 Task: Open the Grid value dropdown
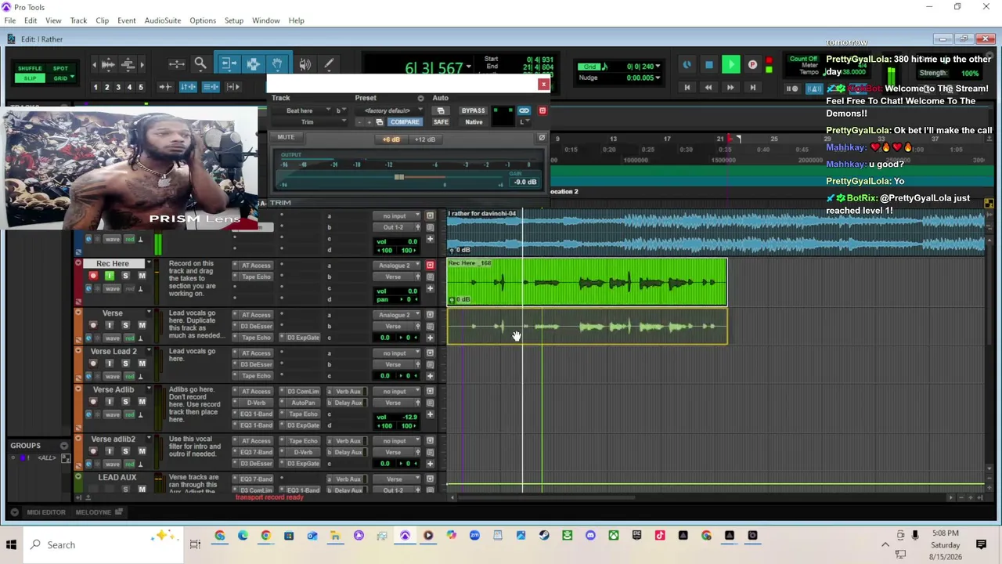[658, 67]
